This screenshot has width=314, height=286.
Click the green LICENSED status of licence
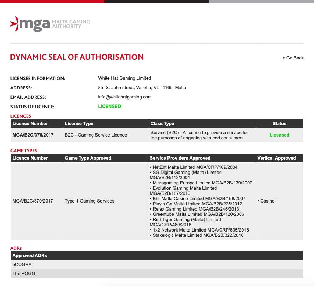click(x=109, y=106)
